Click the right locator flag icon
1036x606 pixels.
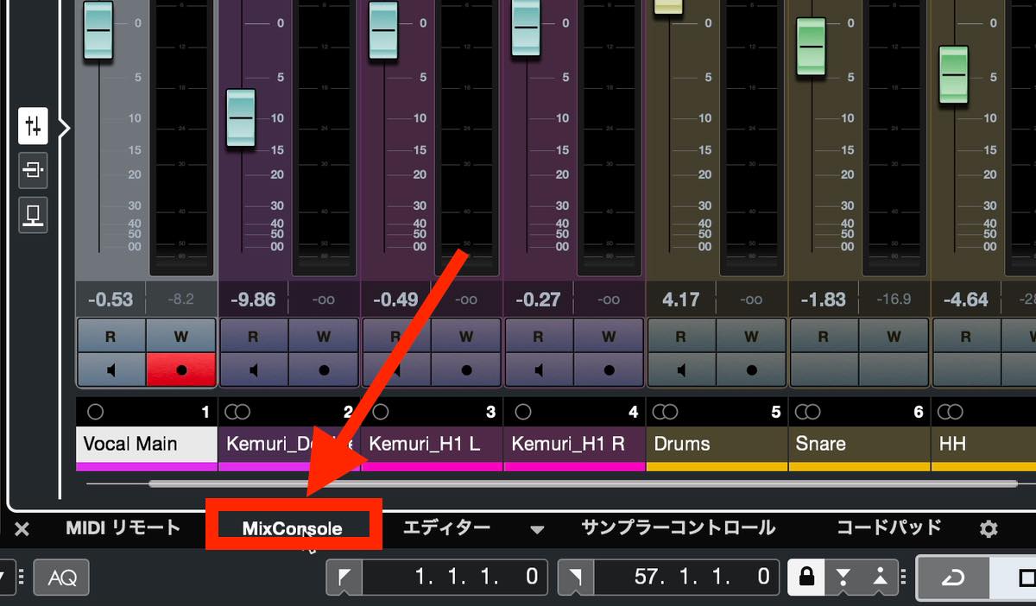coord(576,577)
